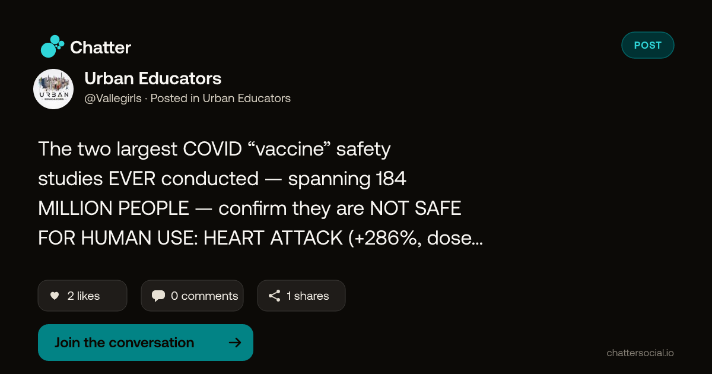Click the Chatter wordmark text
712x374 pixels.
coord(100,47)
